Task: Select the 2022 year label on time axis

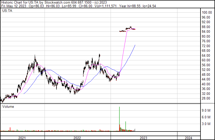Action: point(77,138)
